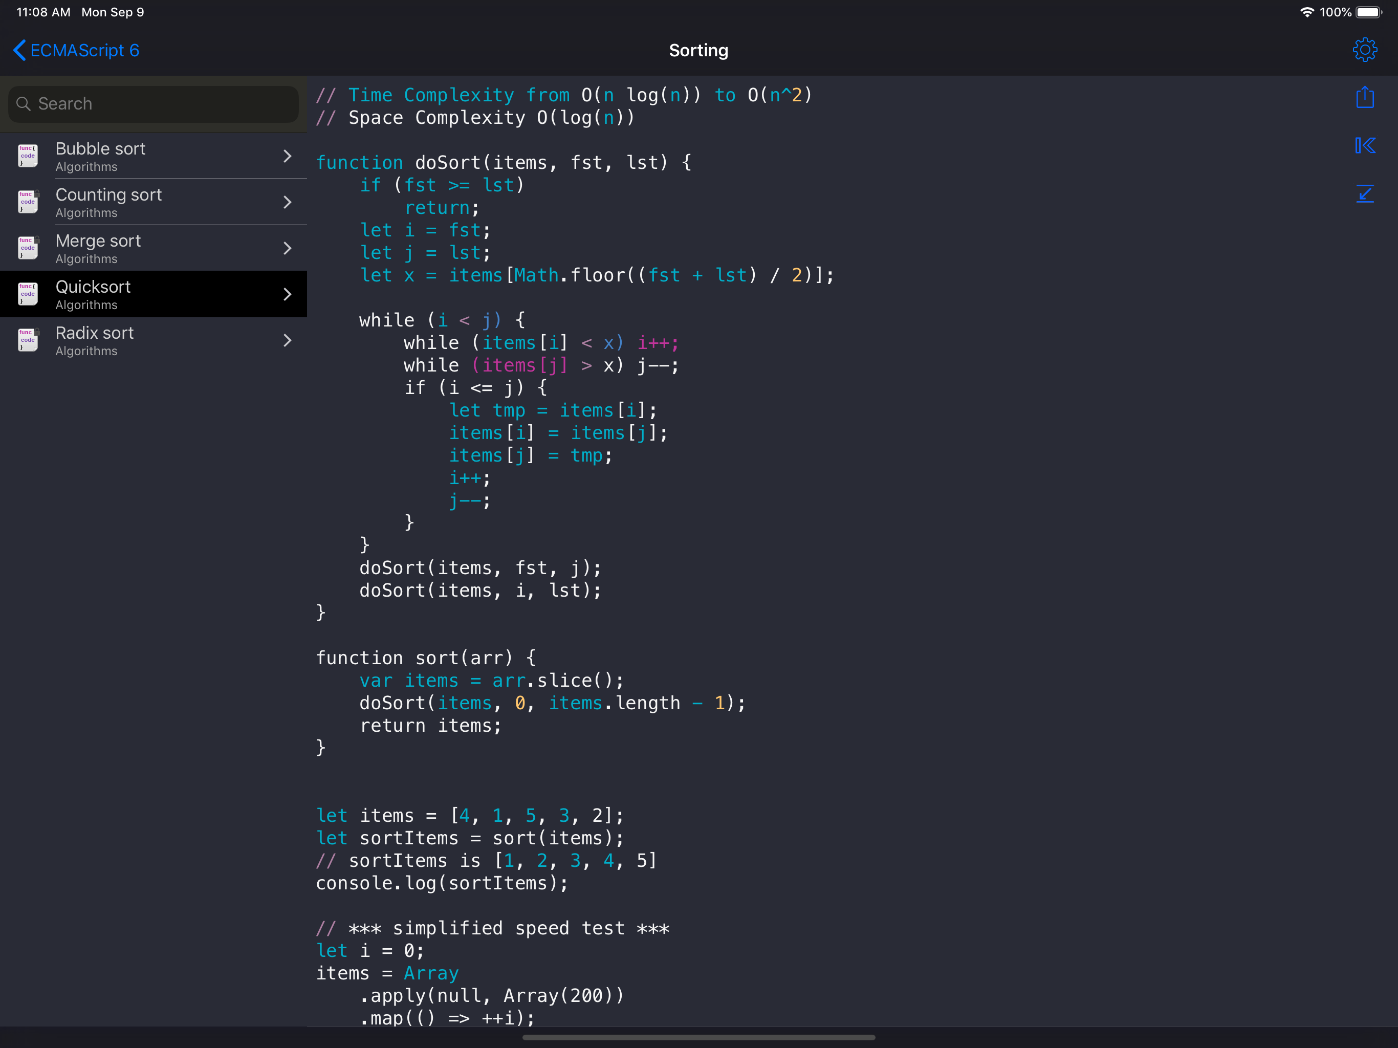Click inside the Search field
The height and width of the screenshot is (1048, 1398).
click(151, 103)
